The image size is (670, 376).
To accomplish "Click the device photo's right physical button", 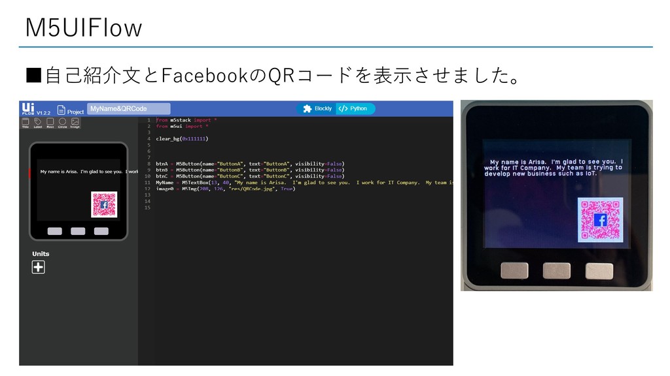I will click(x=599, y=271).
